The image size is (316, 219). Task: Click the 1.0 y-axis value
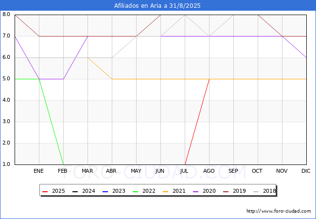[6, 164]
